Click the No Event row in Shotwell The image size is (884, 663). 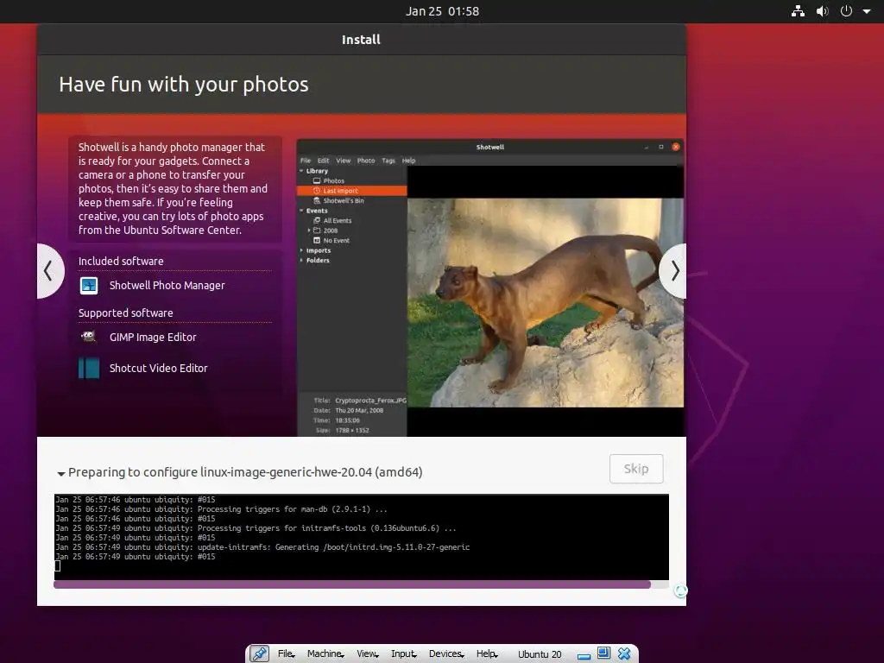click(x=352, y=240)
